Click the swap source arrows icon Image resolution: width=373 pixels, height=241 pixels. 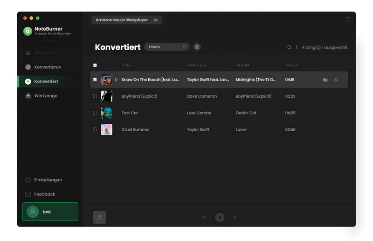pyautogui.click(x=156, y=20)
